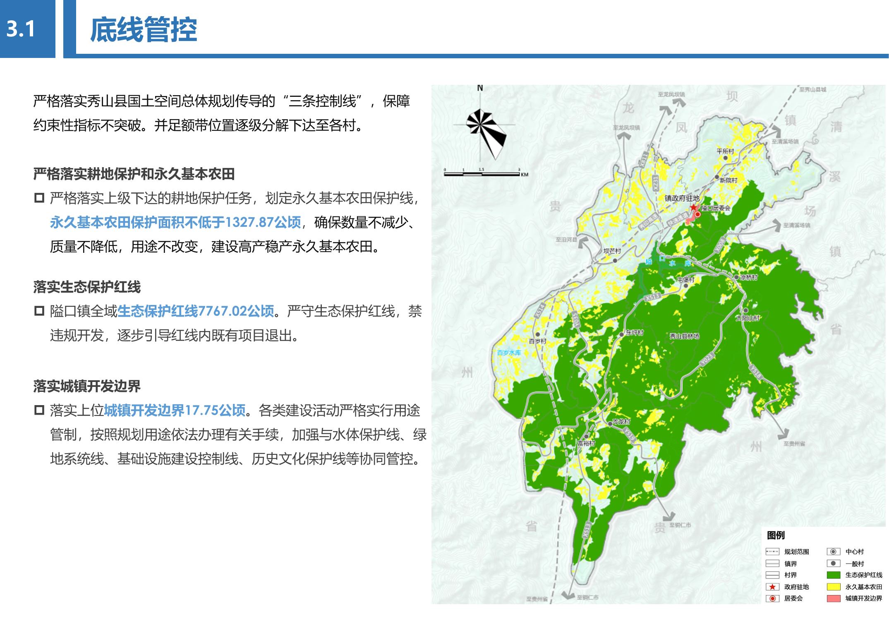This screenshot has width=889, height=629.
Task: Click the pink 城镇开发边界 legend swatch
Action: click(x=833, y=598)
